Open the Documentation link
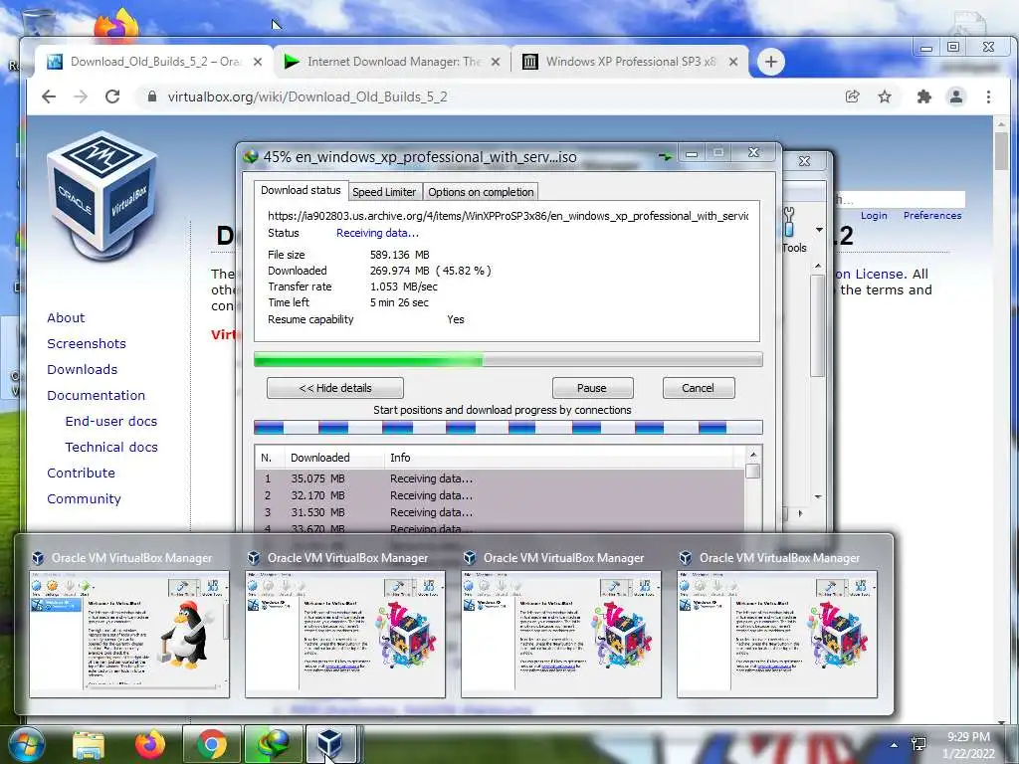1019x764 pixels. tap(97, 396)
